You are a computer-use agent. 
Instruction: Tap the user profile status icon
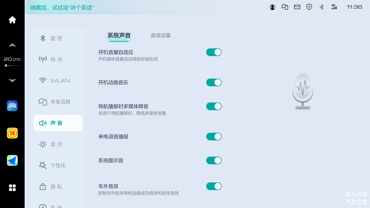[272, 7]
